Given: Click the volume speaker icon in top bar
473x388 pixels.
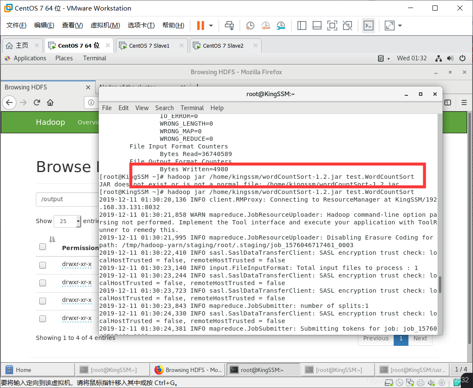Looking at the screenshot, I should click(450, 58).
